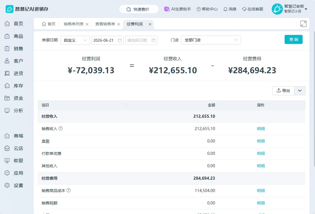Click the 经营收入 table row label

click(x=49, y=116)
